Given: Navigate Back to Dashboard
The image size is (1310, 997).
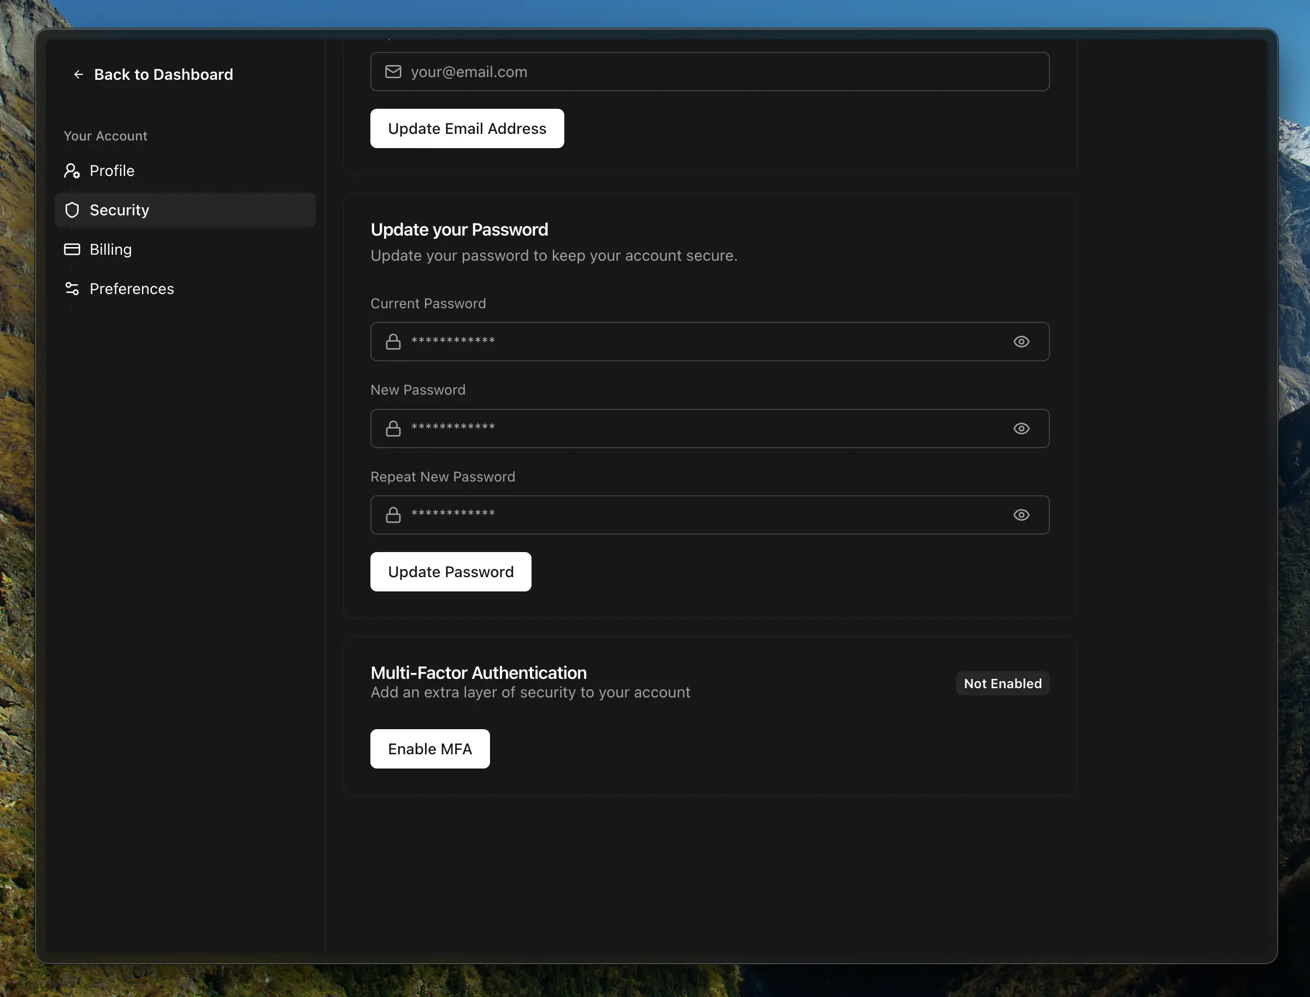Looking at the screenshot, I should coord(163,74).
